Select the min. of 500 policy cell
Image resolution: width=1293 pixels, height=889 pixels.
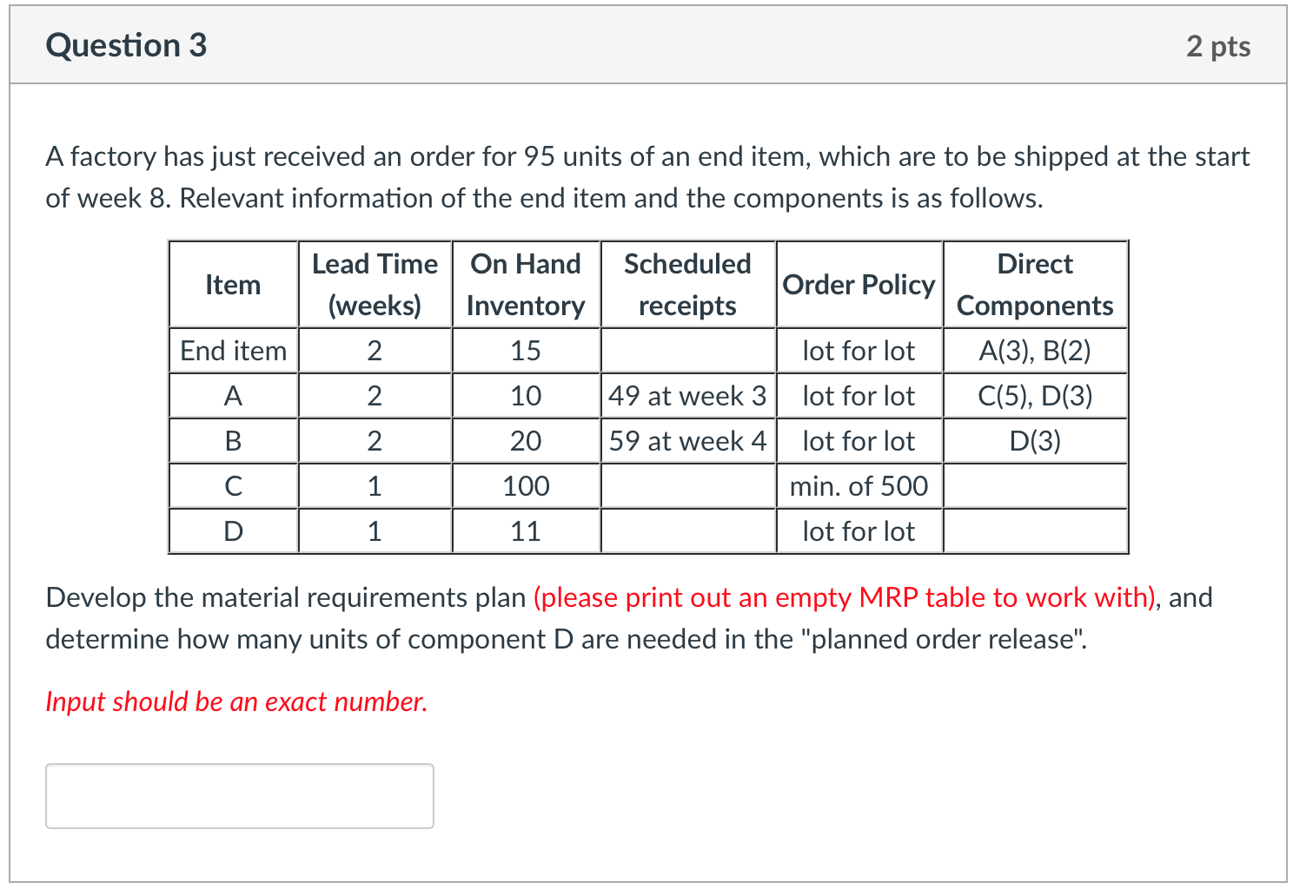click(859, 486)
